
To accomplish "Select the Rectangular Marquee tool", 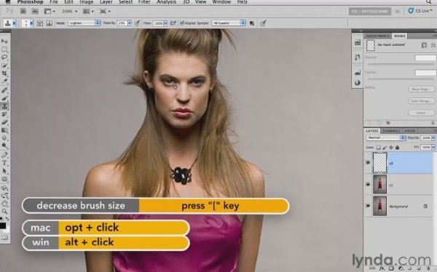I will [x=4, y=49].
